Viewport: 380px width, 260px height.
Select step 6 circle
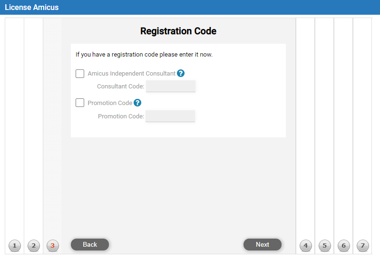point(344,245)
